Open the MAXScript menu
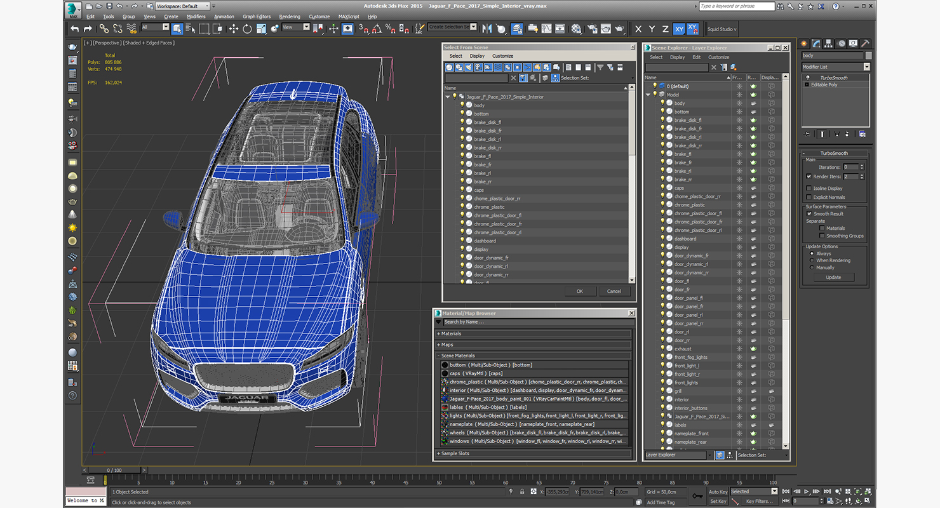The height and width of the screenshot is (508, 940). coord(349,17)
